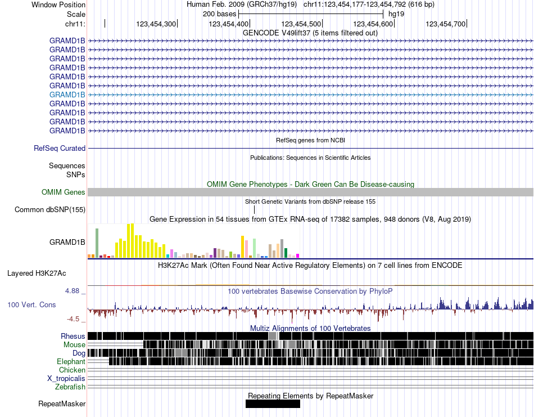Click the X_tropicalis species label

click(x=66, y=379)
